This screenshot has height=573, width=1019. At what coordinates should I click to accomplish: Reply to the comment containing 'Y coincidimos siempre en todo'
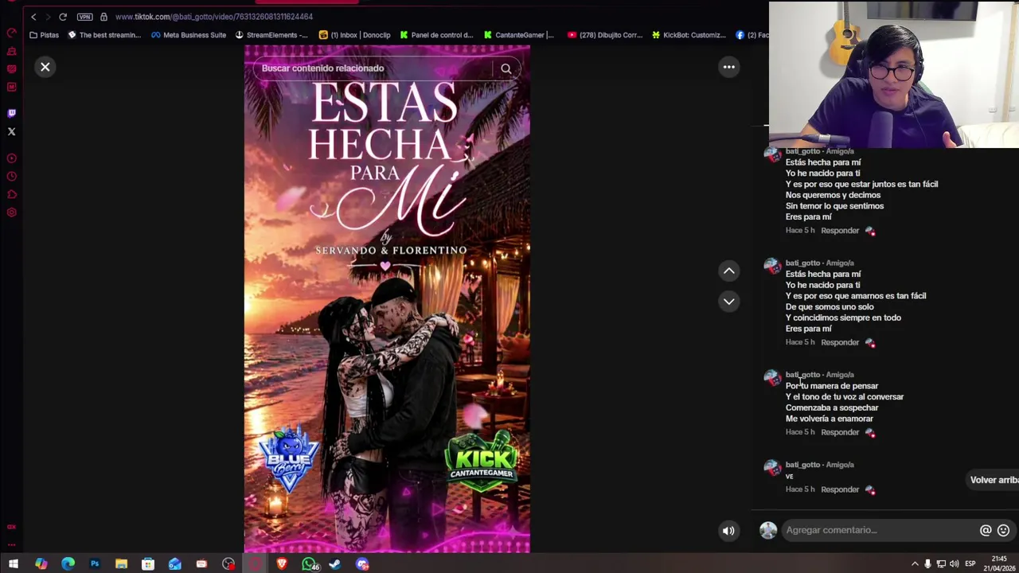pos(840,342)
